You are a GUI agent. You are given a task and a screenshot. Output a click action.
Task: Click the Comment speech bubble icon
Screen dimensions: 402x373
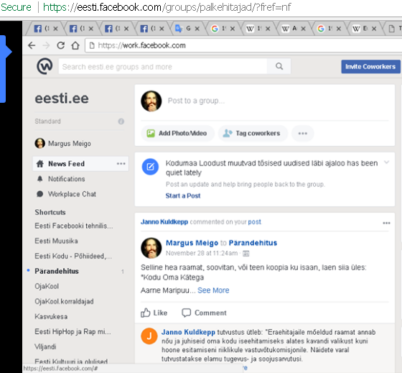(187, 313)
